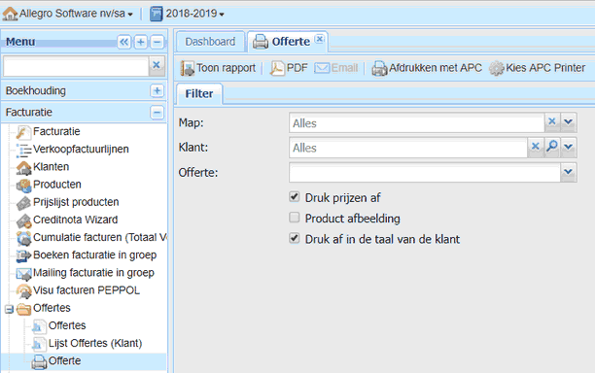
Task: Collapse the Facturatie section
Action: 157,113
